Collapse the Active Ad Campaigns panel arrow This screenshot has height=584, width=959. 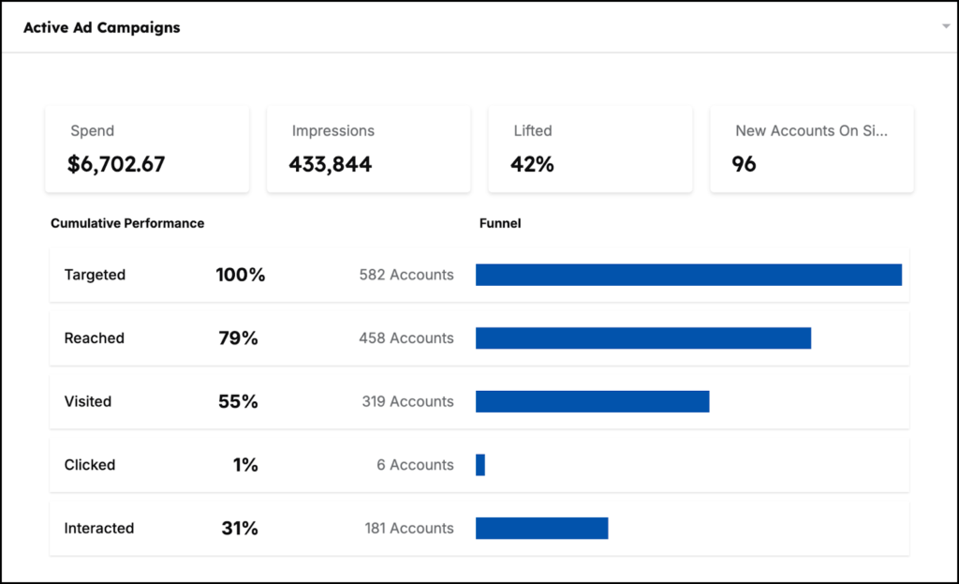click(x=946, y=27)
